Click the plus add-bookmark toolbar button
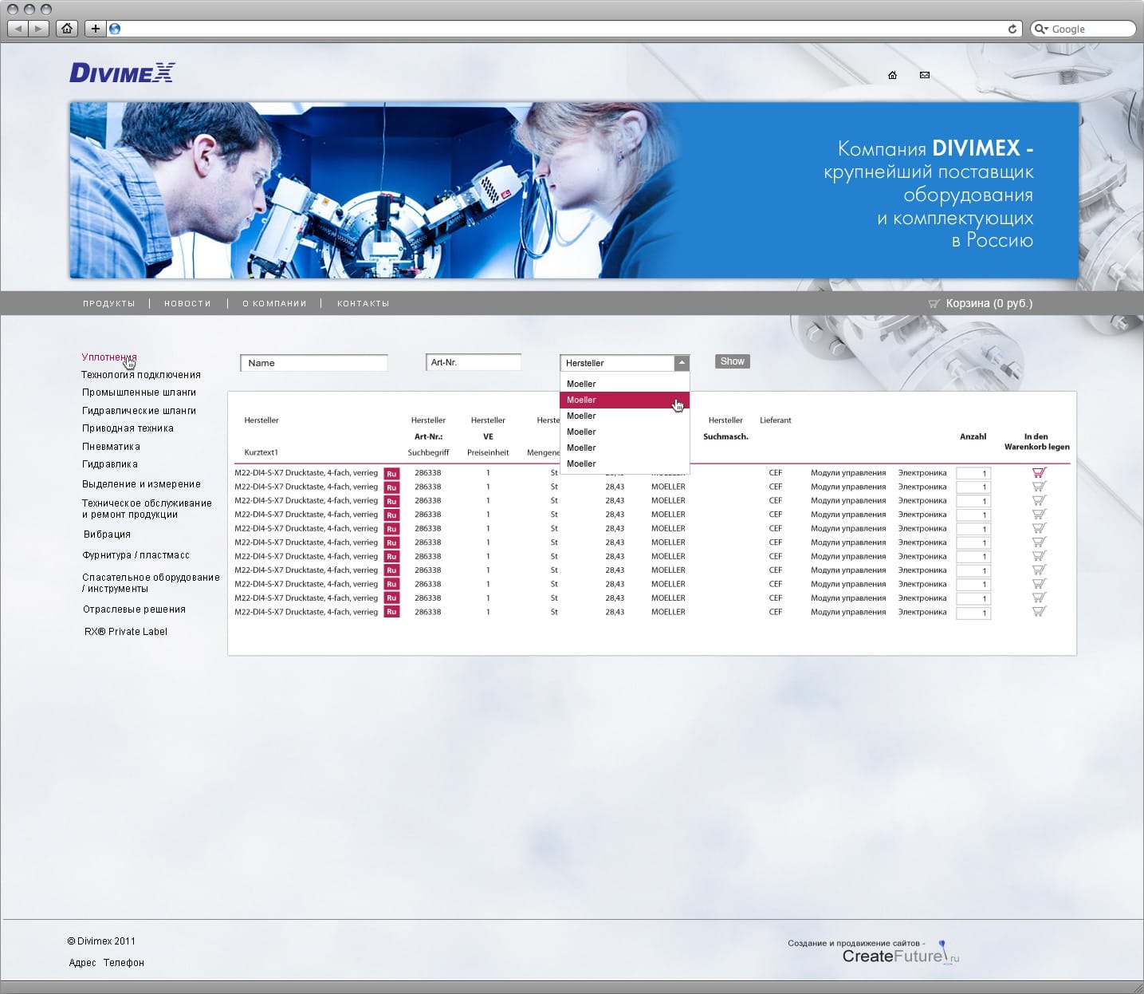The width and height of the screenshot is (1144, 994). 95,29
